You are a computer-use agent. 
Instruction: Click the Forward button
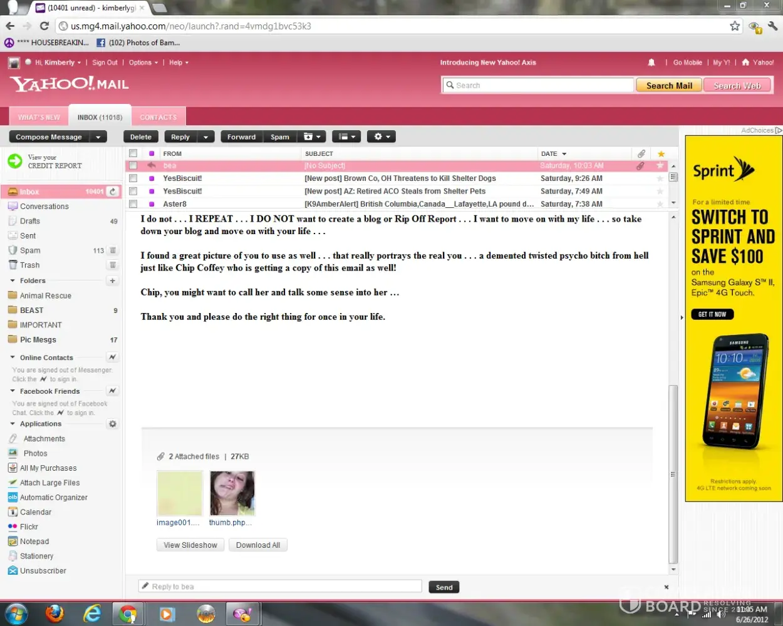coord(241,137)
